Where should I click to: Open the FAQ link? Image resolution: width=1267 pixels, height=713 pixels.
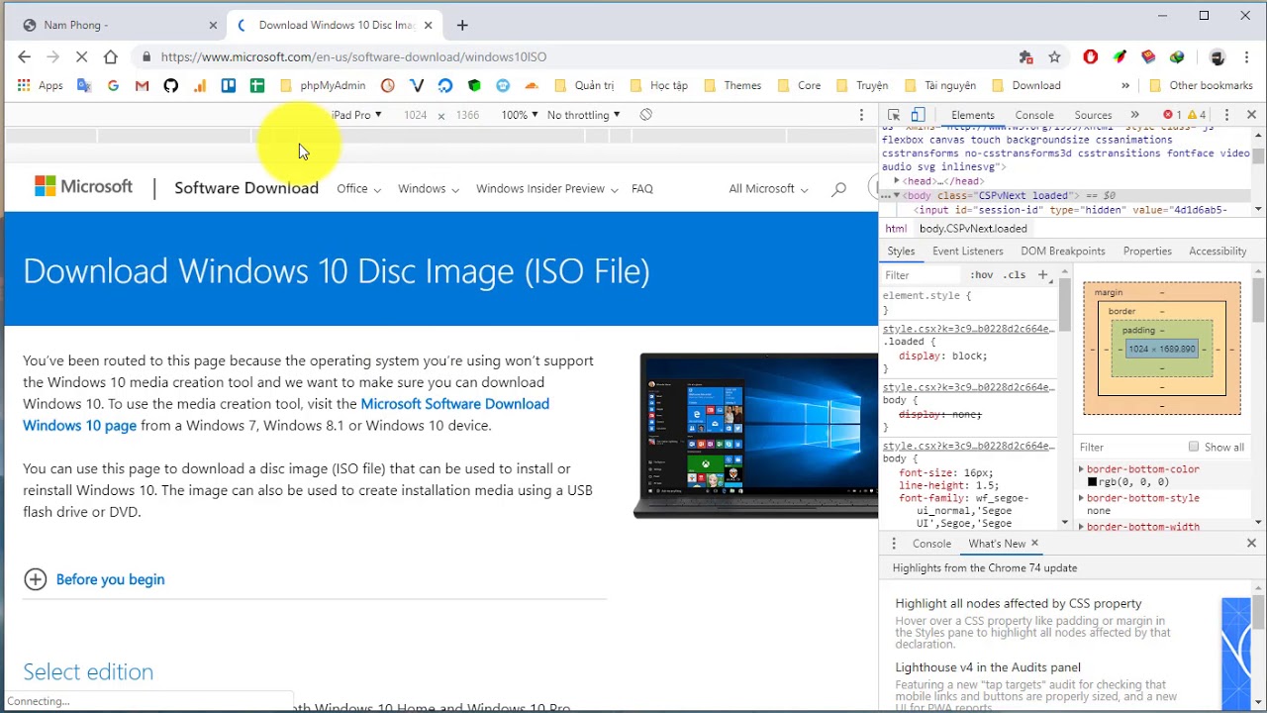[x=642, y=188]
